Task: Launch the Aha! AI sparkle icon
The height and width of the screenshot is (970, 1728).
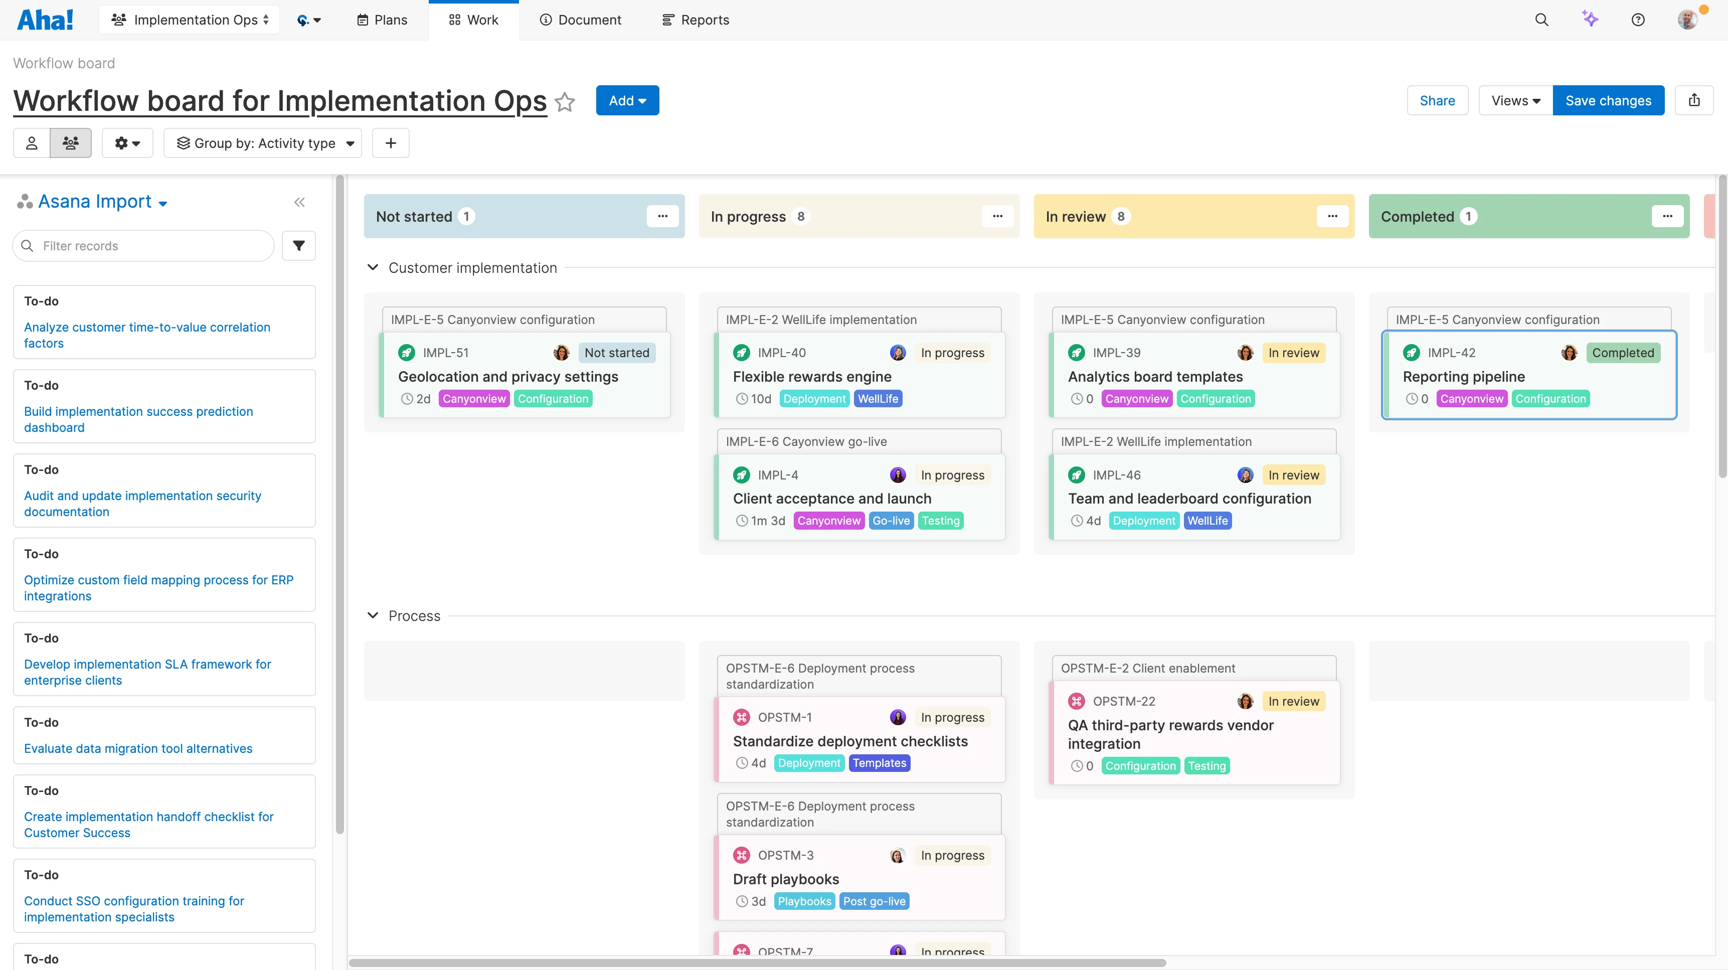Action: [1591, 20]
